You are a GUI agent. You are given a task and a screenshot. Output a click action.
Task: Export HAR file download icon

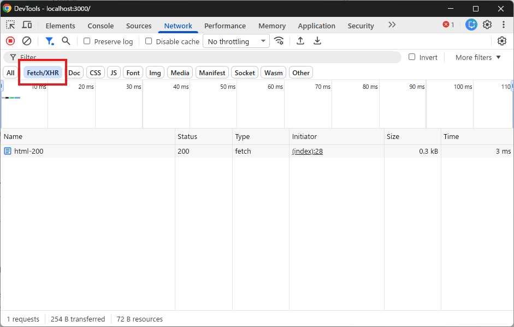(317, 41)
